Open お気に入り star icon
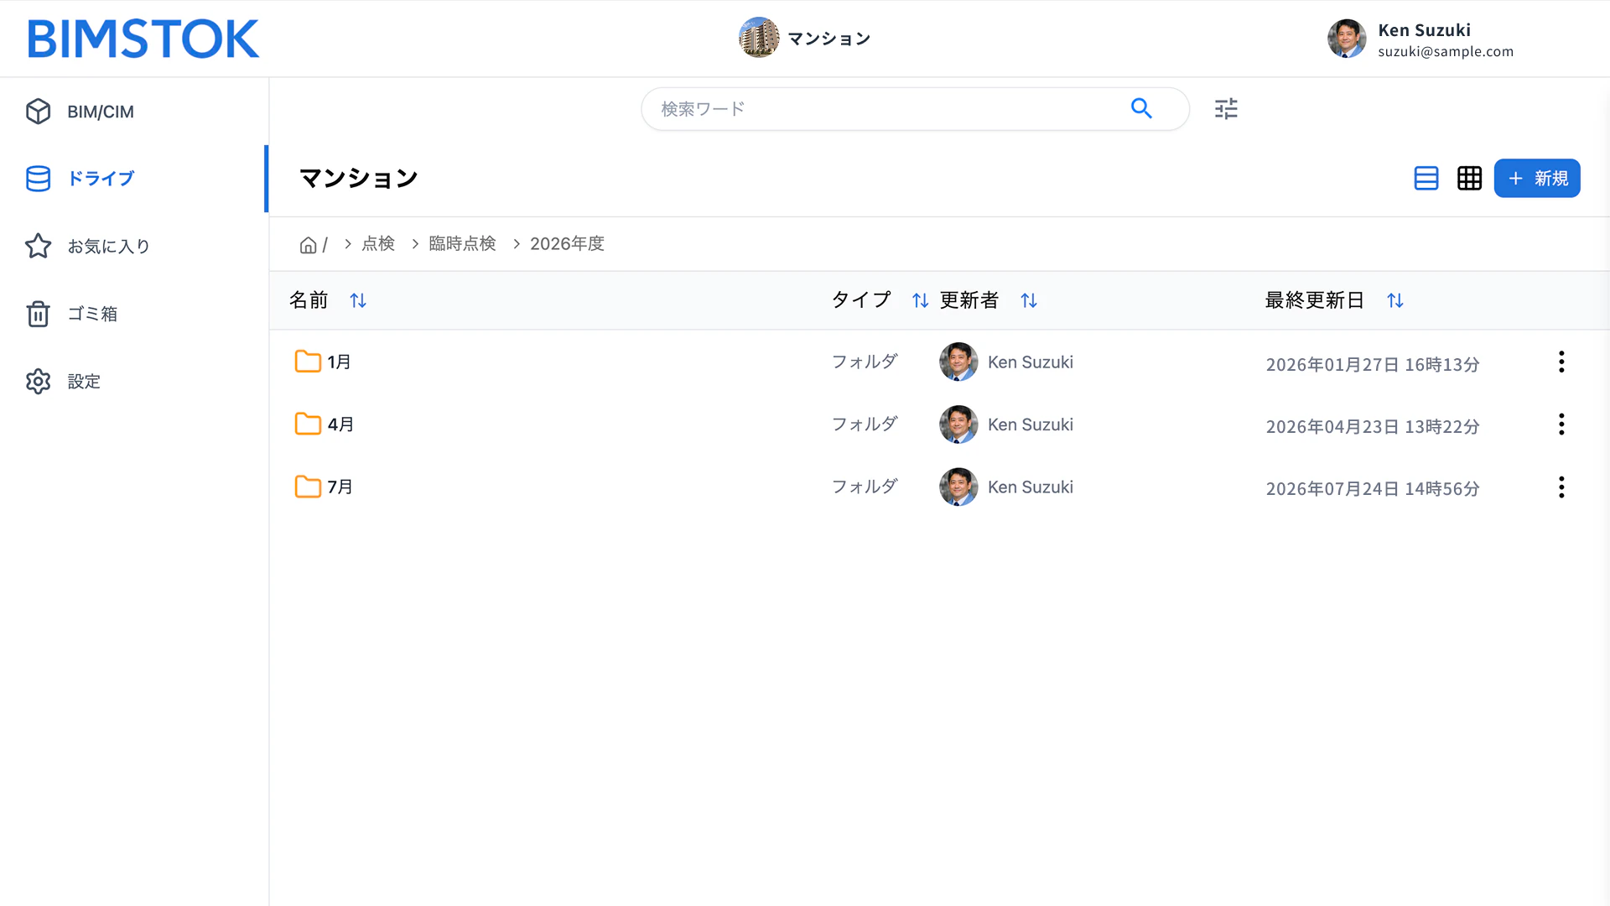1610x906 pixels. click(x=38, y=246)
